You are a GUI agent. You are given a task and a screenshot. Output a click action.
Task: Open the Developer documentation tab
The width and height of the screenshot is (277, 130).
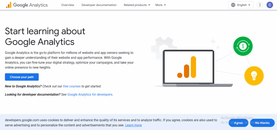pyautogui.click(x=99, y=5)
